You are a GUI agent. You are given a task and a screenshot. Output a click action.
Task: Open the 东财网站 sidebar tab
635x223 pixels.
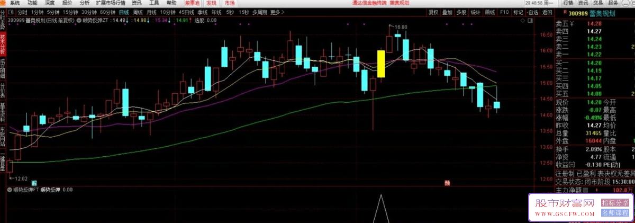coord(3,137)
